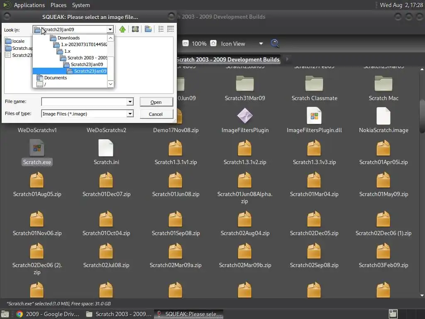The height and width of the screenshot is (319, 425).
Task: Click the file manager vertical scrollbar
Action: pos(422,117)
